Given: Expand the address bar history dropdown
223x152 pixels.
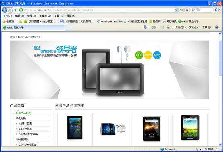Looking at the screenshot, I should (x=177, y=10).
